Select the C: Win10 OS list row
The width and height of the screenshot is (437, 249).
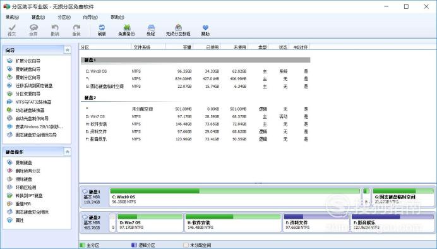[195, 71]
